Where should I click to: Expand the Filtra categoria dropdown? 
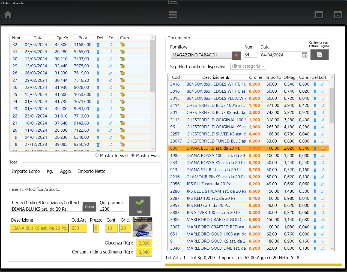(x=248, y=66)
